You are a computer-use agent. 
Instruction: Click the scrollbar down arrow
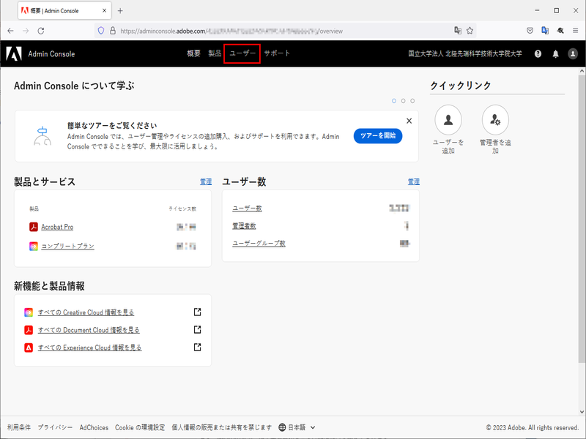(x=582, y=412)
